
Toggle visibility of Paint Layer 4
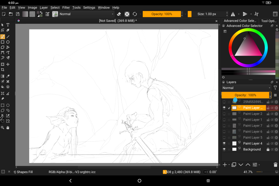[224, 144]
